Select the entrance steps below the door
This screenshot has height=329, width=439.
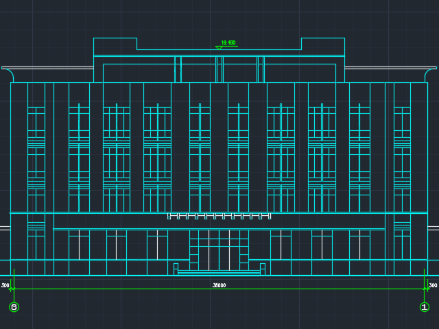coord(219,273)
